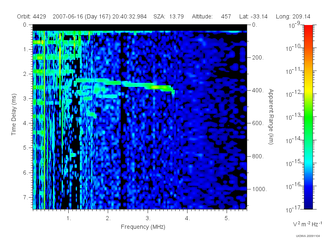
Task: Click the 'Altitude:' header label
Action: point(202,16)
